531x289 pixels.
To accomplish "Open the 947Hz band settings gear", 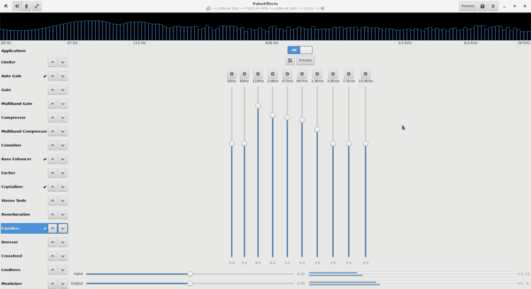I will click(x=301, y=73).
